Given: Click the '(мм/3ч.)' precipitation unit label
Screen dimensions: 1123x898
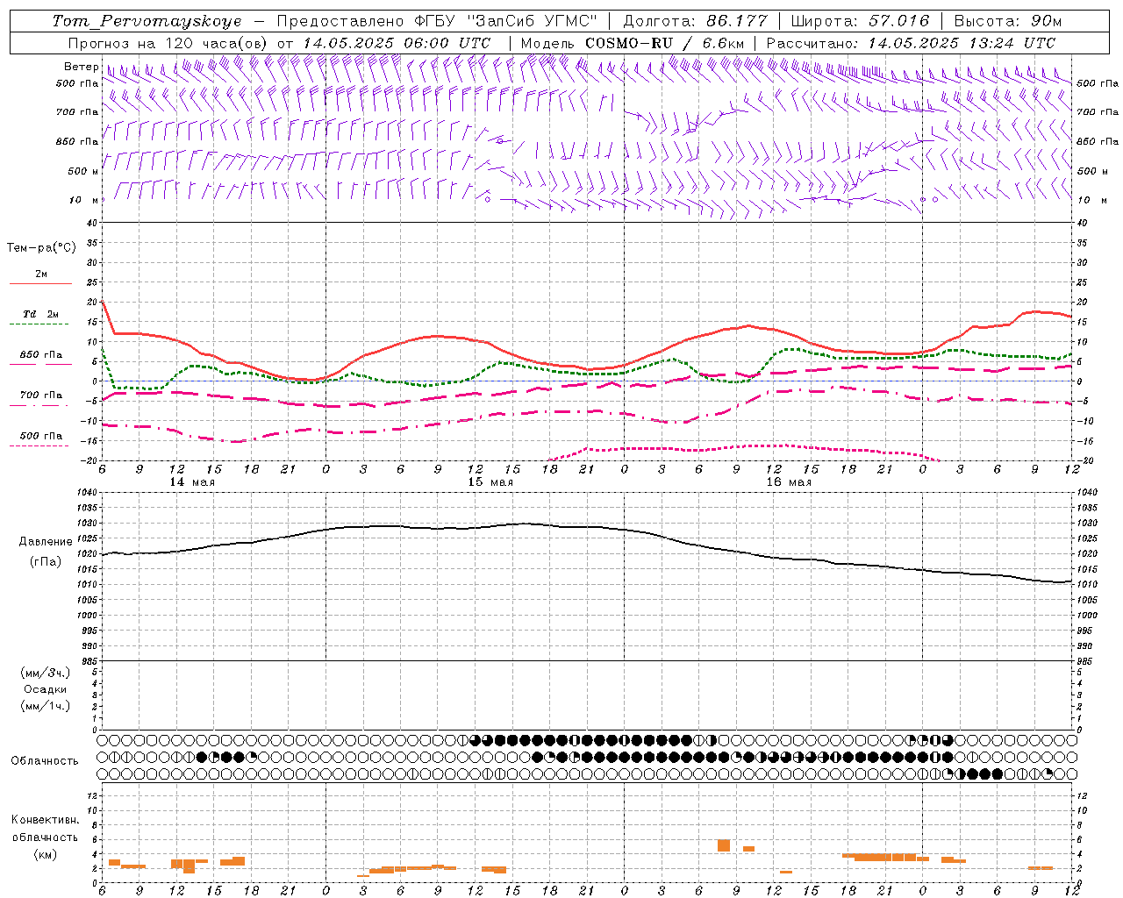Looking at the screenshot, I should tap(46, 673).
